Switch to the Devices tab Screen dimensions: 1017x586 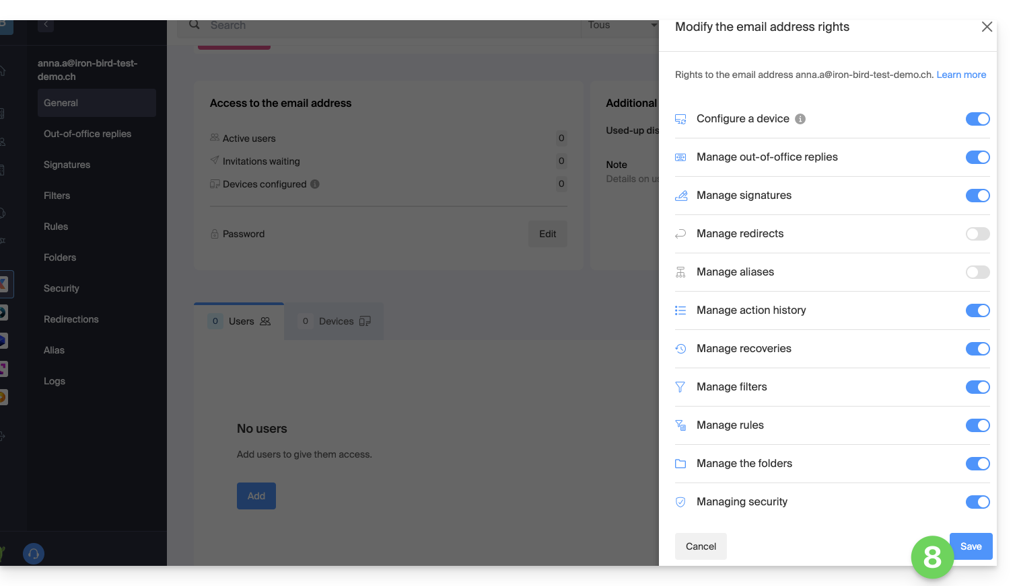(x=335, y=321)
